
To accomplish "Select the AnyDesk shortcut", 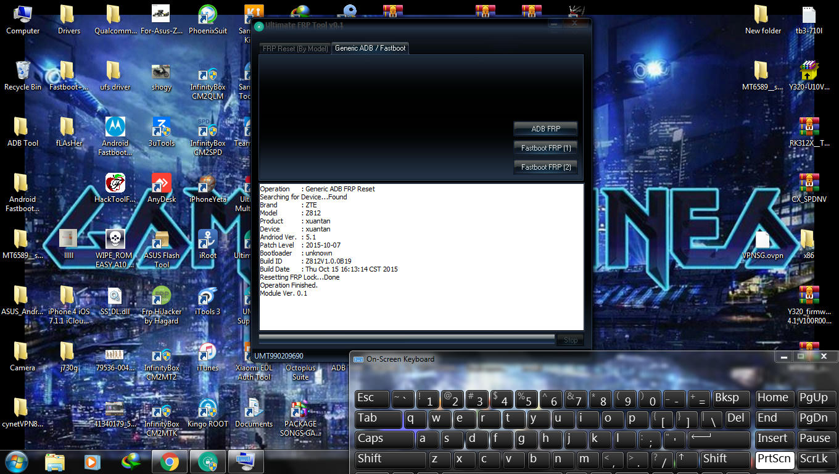I will click(162, 188).
